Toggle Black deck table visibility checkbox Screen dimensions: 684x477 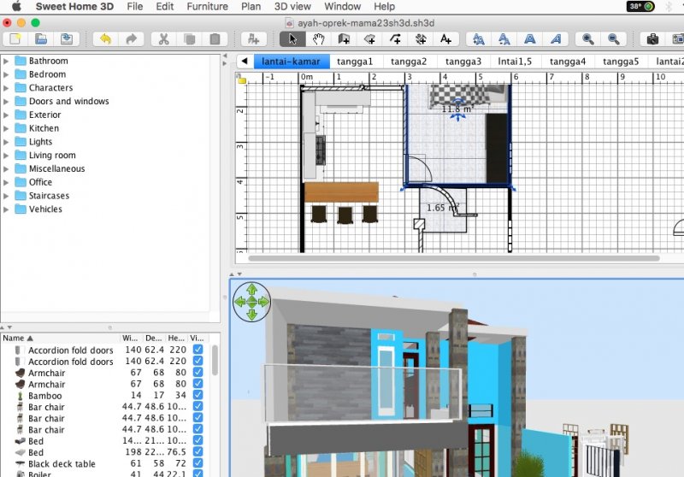198,464
